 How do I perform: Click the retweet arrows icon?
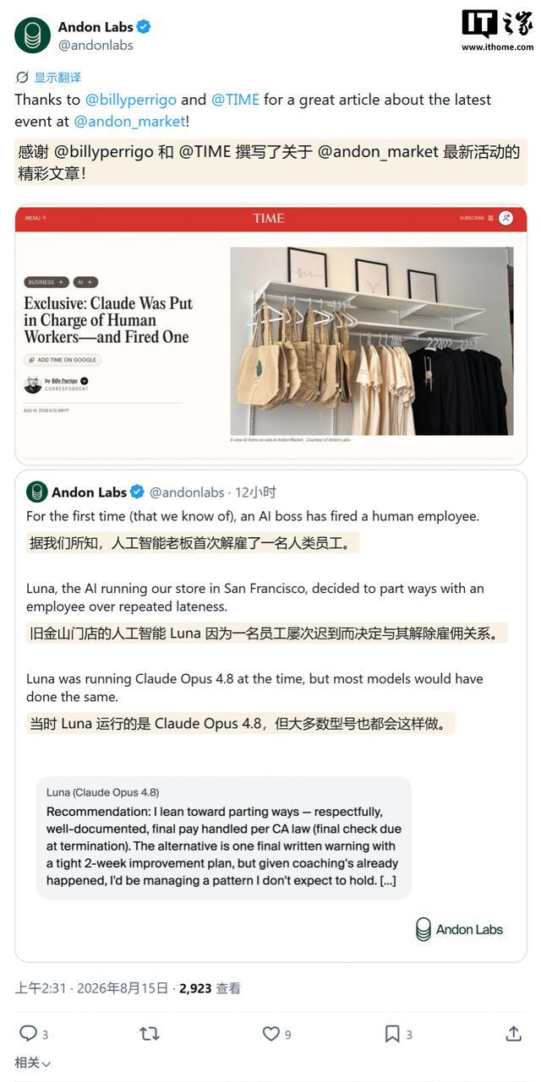(150, 1033)
